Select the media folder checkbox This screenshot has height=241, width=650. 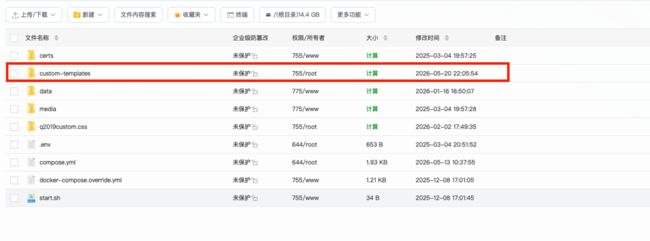coord(15,109)
